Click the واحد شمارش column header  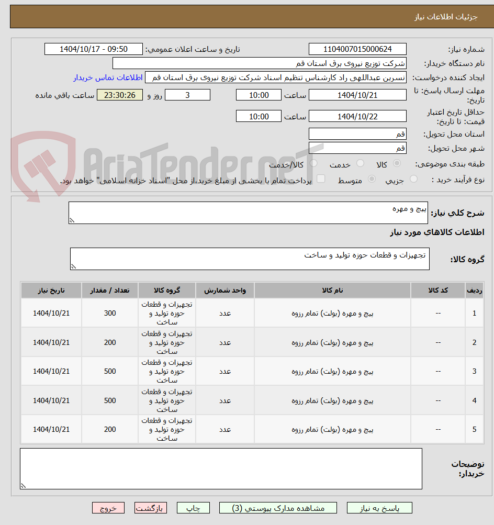tap(225, 291)
